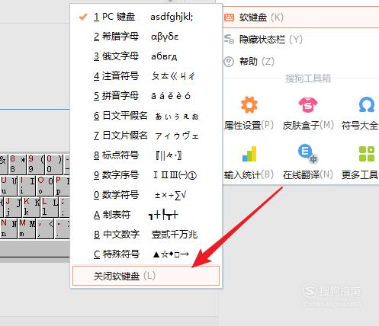Select 中文数字 keyboard layout
Screen dimensions: 379x326
click(146, 235)
